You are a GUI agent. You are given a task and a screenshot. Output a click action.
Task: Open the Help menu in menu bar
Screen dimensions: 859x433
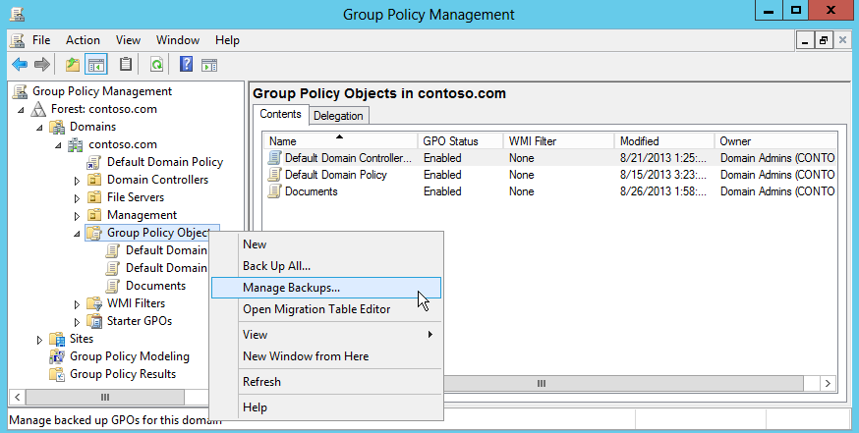[227, 40]
